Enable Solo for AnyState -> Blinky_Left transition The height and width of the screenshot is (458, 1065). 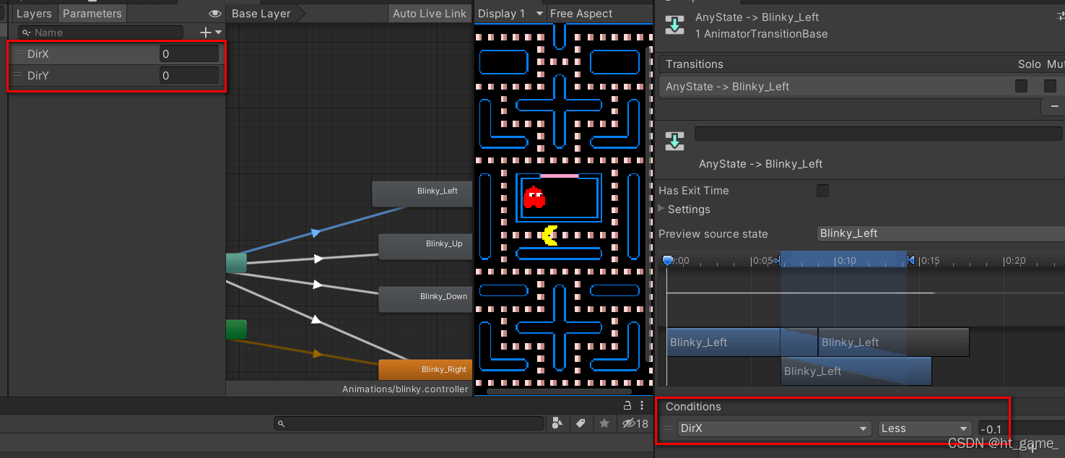pyautogui.click(x=1021, y=86)
